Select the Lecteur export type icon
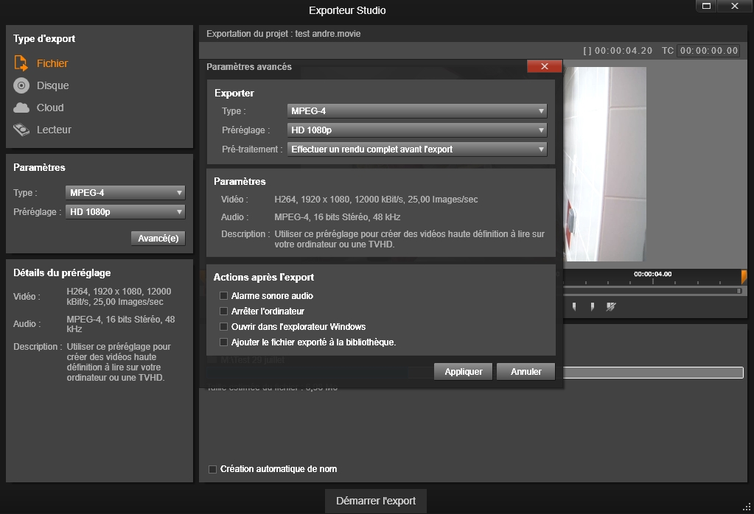Viewport: 754px width, 514px height. (21, 130)
